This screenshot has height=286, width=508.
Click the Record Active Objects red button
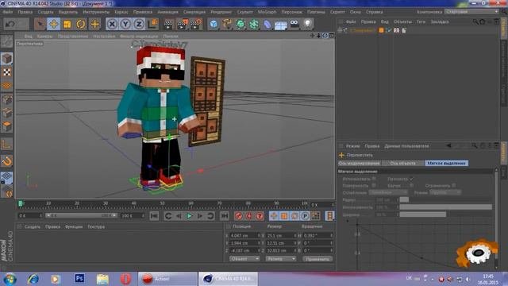[238, 216]
